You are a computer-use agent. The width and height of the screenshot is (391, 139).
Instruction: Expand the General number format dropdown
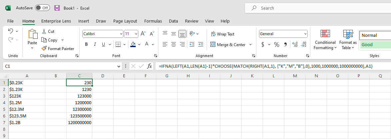[x=305, y=34]
